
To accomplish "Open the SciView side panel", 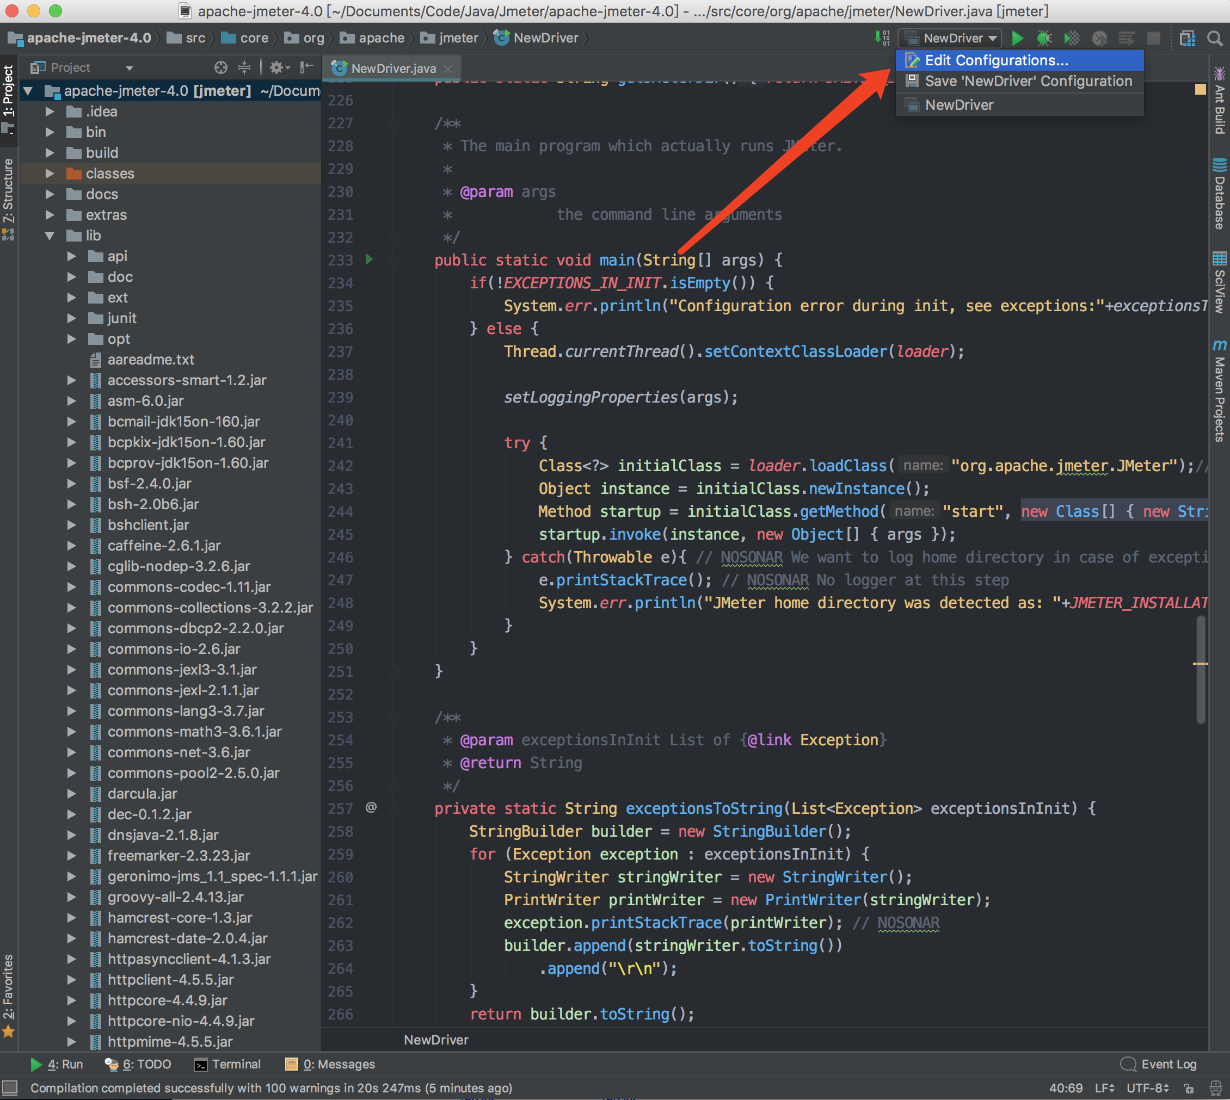I will (1219, 282).
